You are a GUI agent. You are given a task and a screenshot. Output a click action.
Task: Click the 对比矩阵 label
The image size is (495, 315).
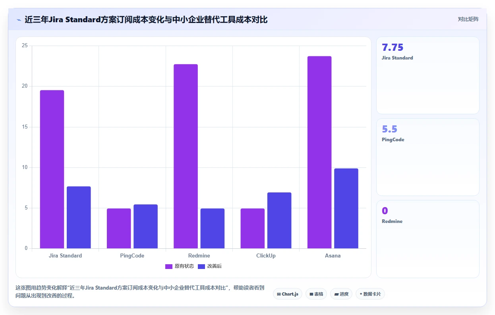pos(468,19)
